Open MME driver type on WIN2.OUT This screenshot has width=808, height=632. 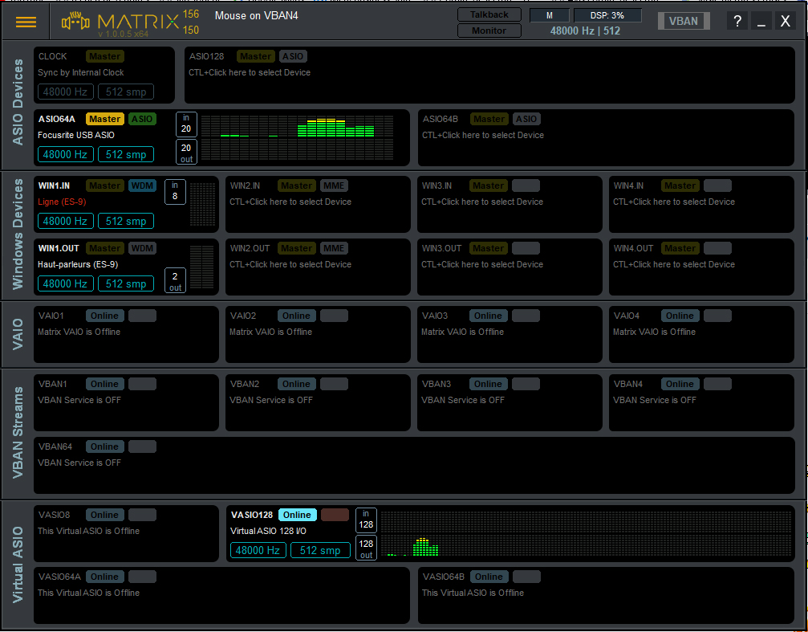[x=334, y=248]
